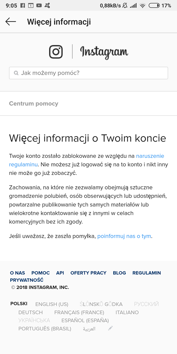Switch language to УКРАЇНСЬКА
Viewport: 177px width, 354px height.
[34, 320]
